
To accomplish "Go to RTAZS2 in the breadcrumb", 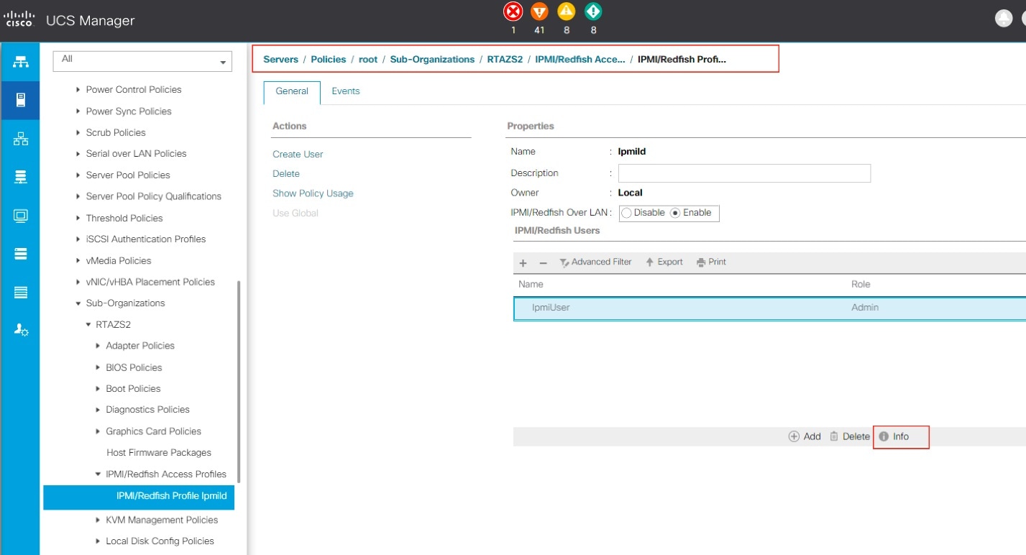I will point(505,60).
